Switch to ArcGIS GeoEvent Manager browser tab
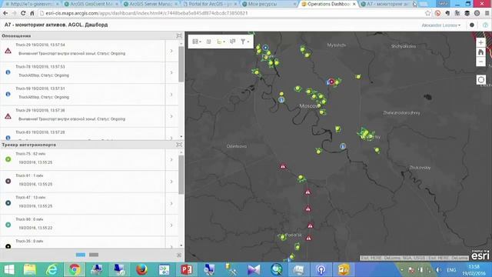The width and height of the screenshot is (492, 277). click(x=91, y=4)
